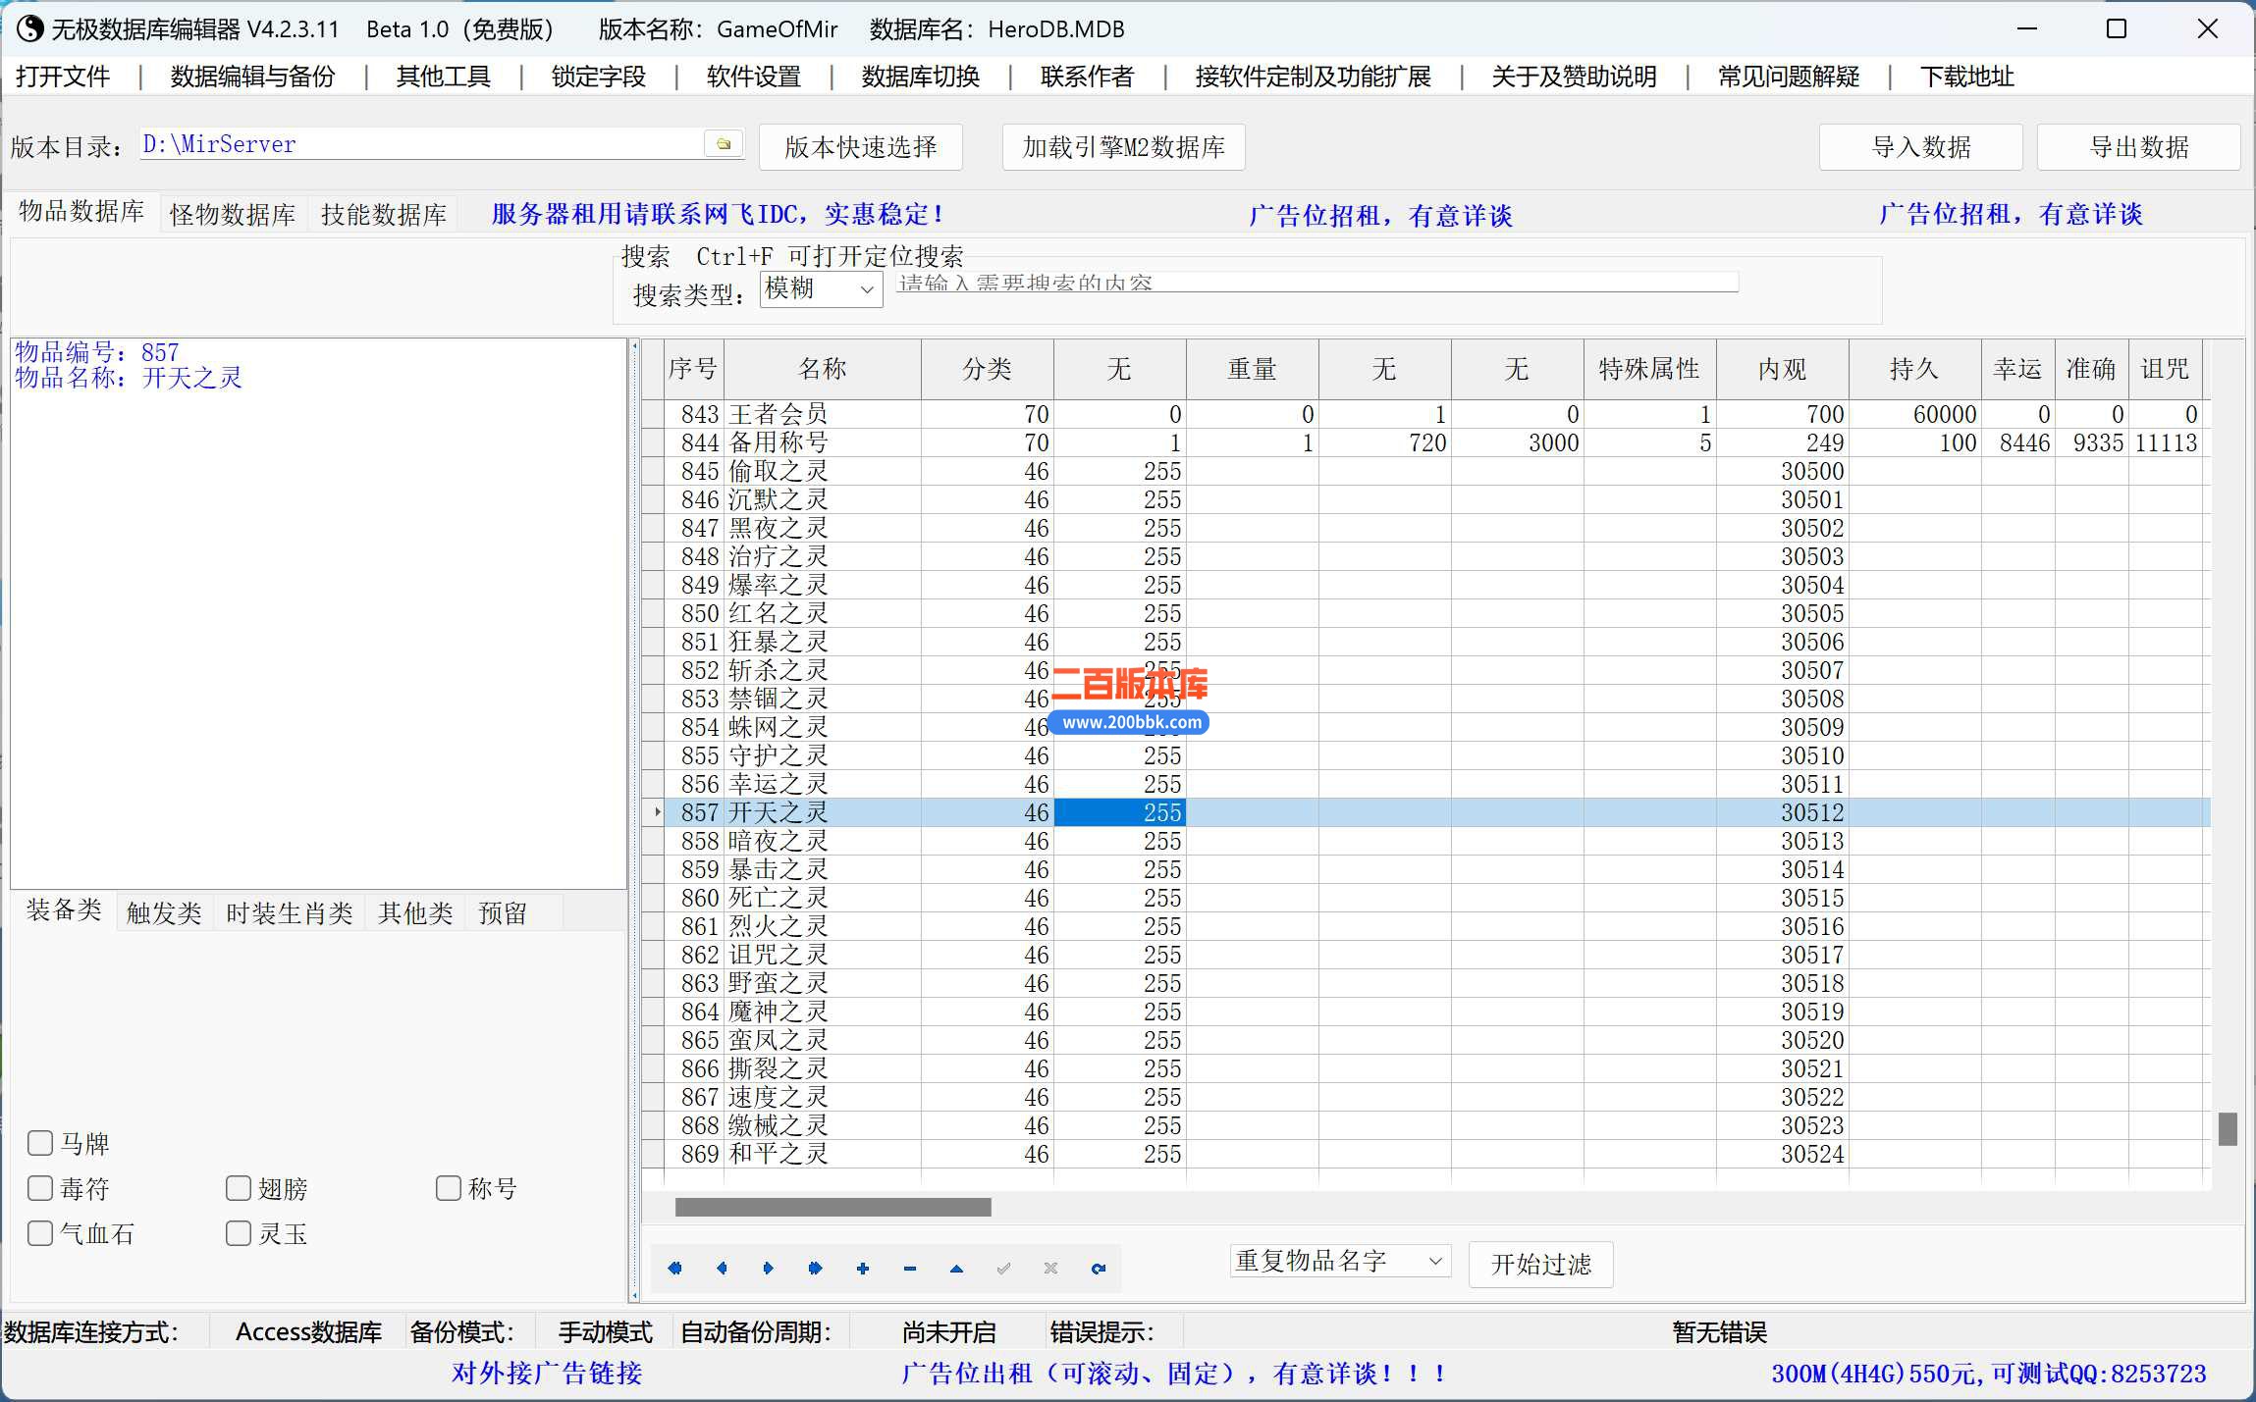Image resolution: width=2256 pixels, height=1402 pixels.
Task: Tick the 灵玉 checkbox
Action: click(x=239, y=1233)
